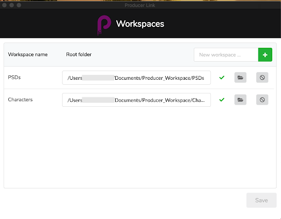The image size is (281, 219).
Task: Click the Characters root folder path field
Action: (x=136, y=100)
